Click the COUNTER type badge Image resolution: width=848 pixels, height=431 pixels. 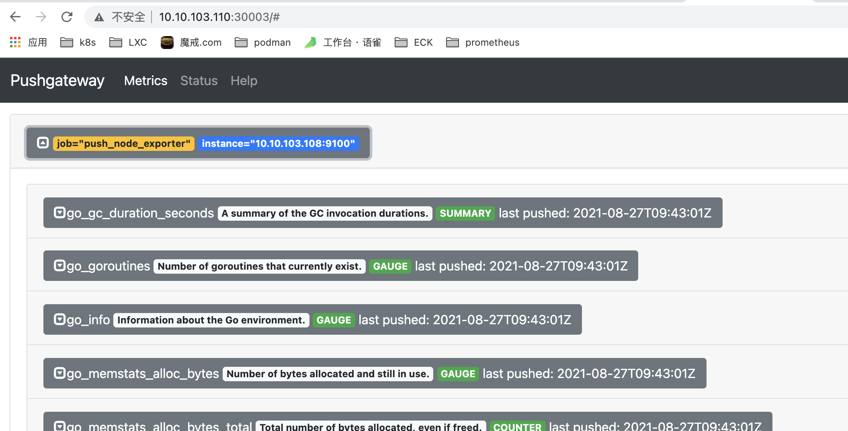tap(518, 426)
